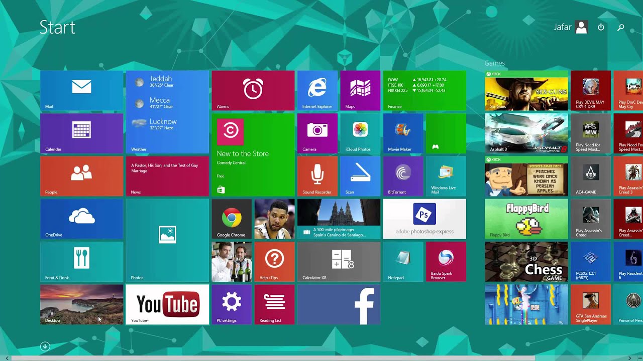Open Windows Live Mail tile
The height and width of the screenshot is (361, 643).
[x=446, y=176]
